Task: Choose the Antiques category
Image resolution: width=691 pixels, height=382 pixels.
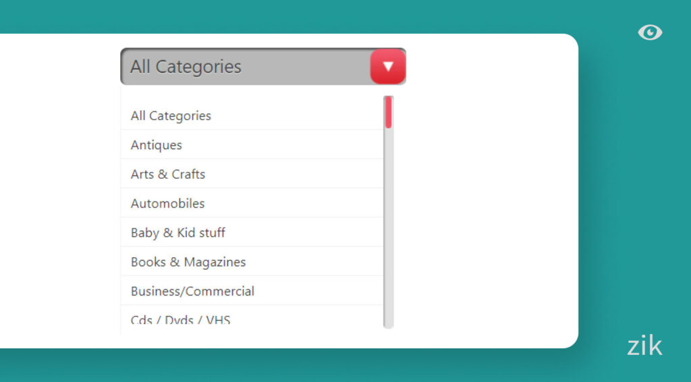Action: [157, 145]
